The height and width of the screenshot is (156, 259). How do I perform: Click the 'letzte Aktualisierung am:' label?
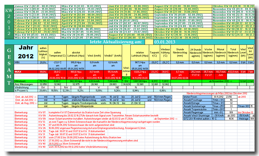point(116,42)
